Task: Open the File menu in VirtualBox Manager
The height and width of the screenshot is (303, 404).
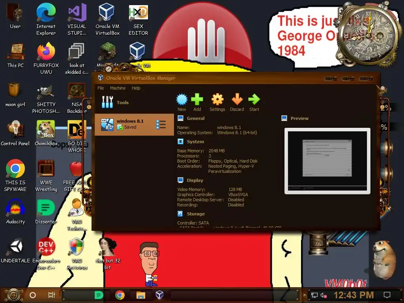Action: 101,88
